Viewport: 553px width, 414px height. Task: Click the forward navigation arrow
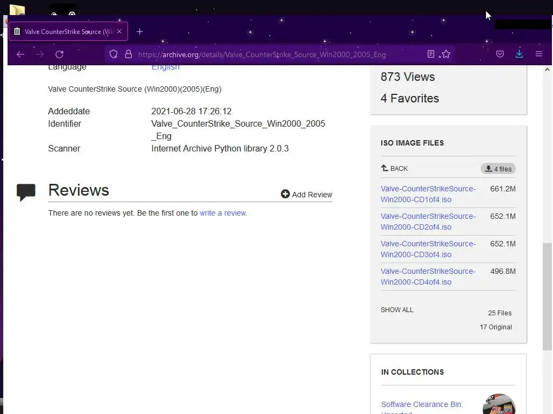pos(40,54)
